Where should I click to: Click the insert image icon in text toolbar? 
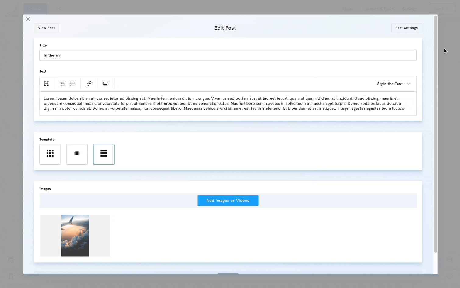(x=106, y=84)
